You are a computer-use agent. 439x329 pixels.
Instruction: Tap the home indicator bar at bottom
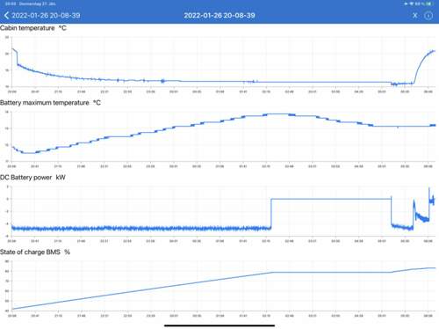click(x=219, y=325)
